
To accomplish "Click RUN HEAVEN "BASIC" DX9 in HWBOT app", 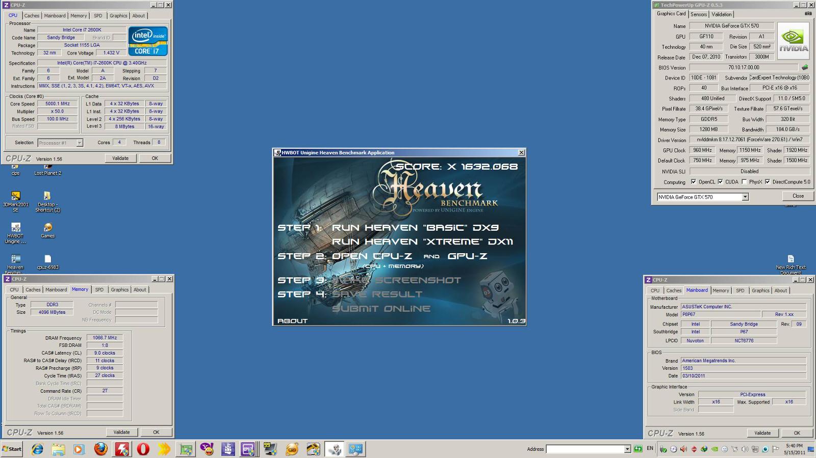I will [x=415, y=228].
